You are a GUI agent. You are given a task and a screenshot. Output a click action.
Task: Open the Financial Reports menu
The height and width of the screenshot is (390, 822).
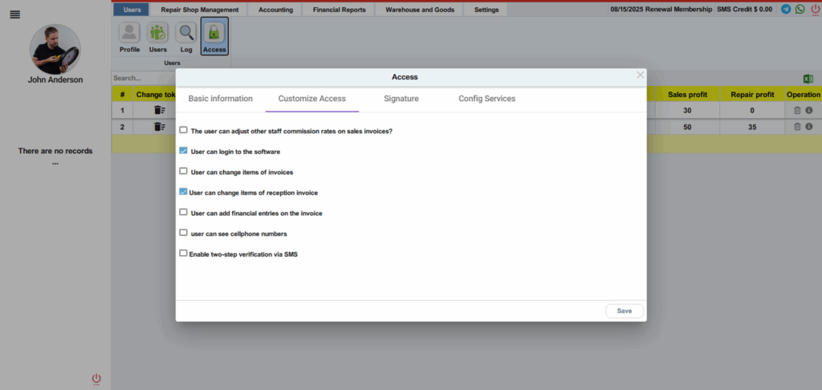coord(340,10)
